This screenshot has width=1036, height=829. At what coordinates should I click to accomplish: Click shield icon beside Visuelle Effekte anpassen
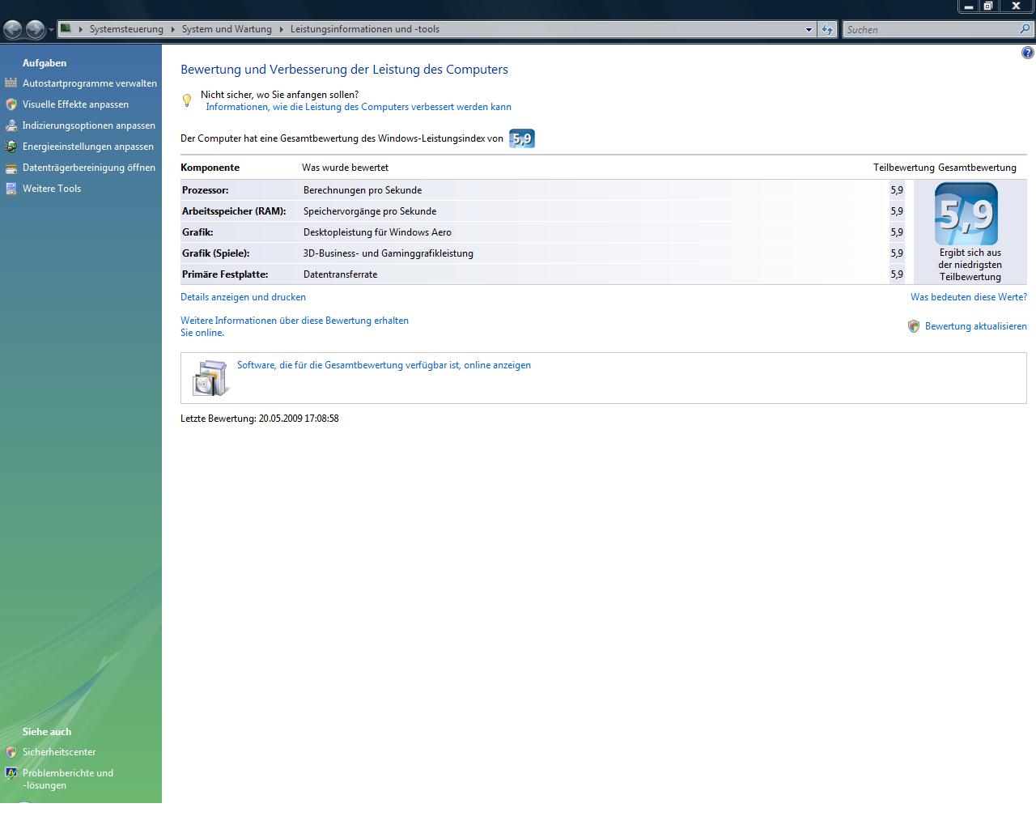coord(11,104)
